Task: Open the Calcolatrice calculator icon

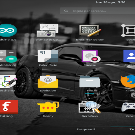Action: coord(8,56)
